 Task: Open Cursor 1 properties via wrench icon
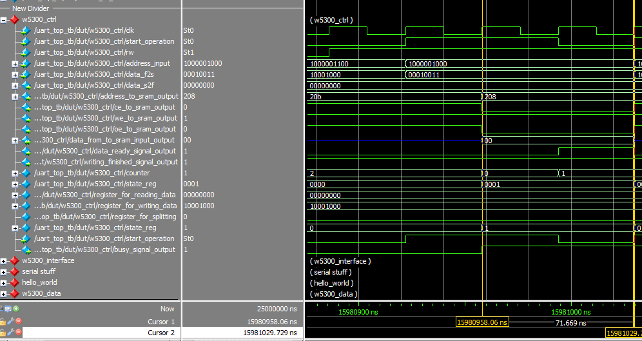[x=10, y=321]
